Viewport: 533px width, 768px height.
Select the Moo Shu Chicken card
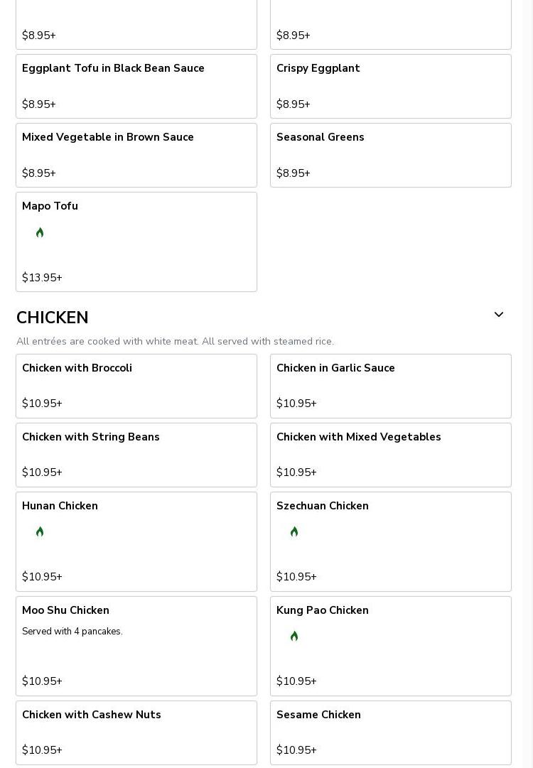136,646
